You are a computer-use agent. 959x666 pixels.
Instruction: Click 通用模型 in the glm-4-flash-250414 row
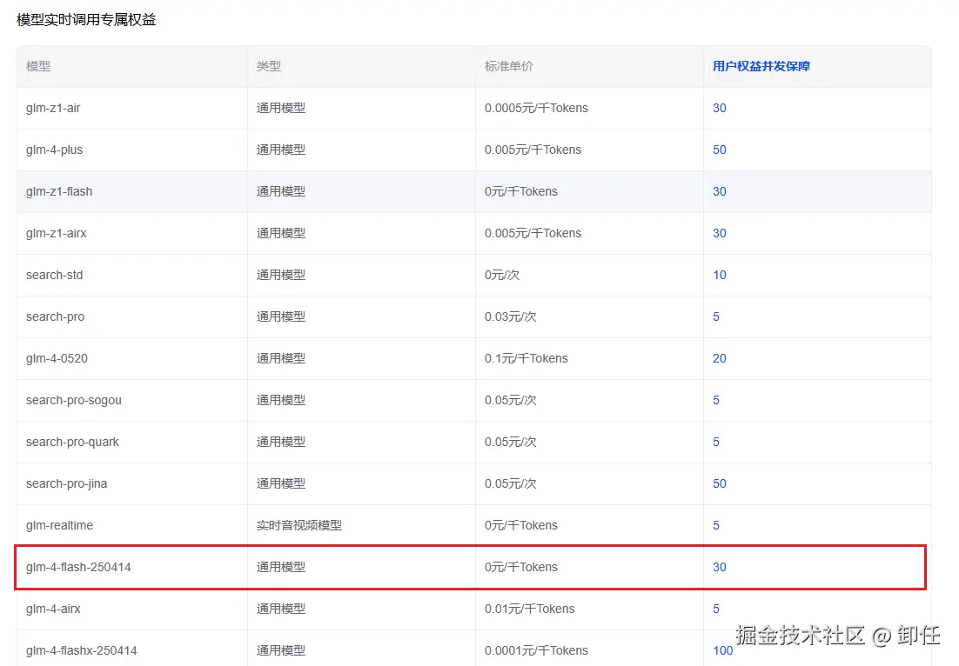(281, 567)
